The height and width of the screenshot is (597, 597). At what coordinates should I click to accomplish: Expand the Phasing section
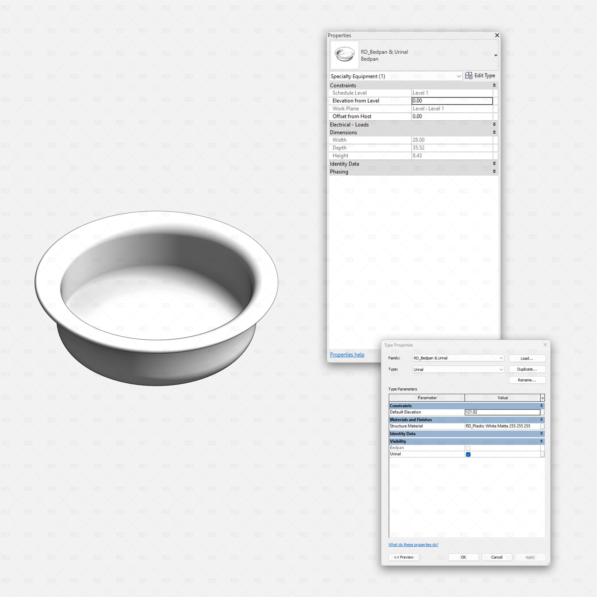494,171
